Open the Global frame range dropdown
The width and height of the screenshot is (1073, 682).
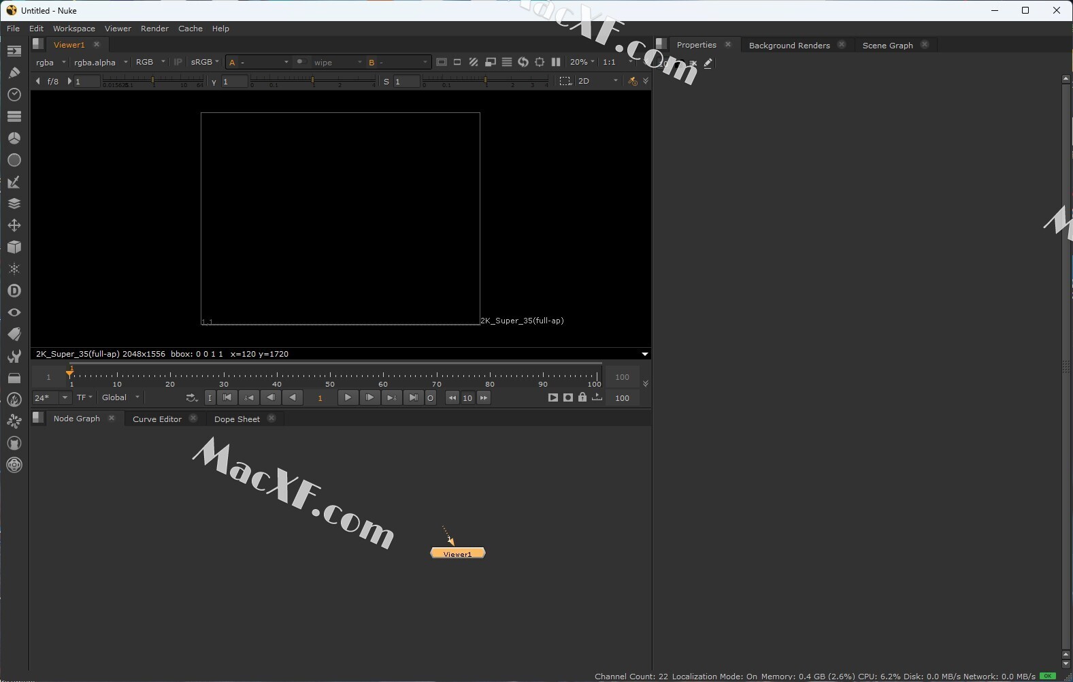click(120, 397)
